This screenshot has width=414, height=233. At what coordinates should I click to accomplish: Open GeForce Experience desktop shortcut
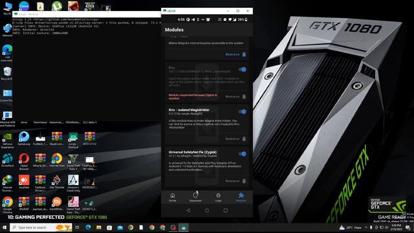(7, 140)
